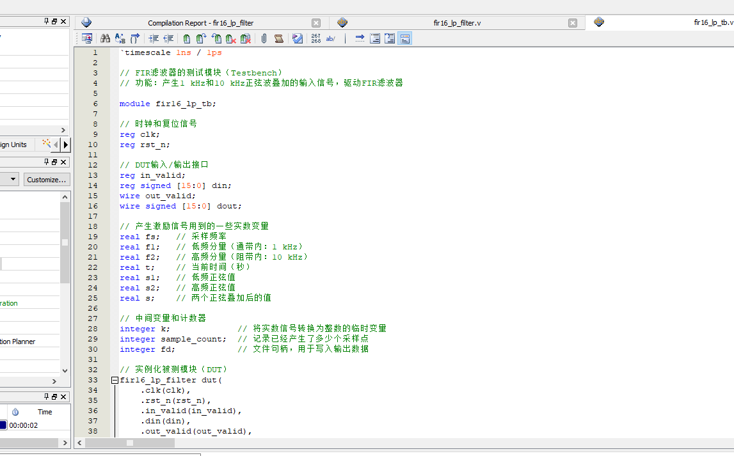Toggle the ab/ whitespace display icon

pos(330,38)
